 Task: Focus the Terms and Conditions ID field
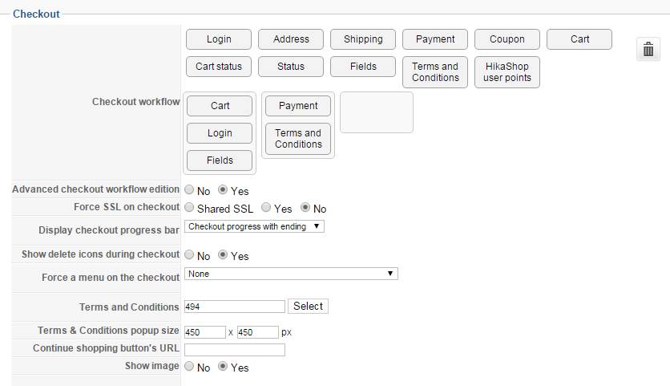tap(235, 307)
